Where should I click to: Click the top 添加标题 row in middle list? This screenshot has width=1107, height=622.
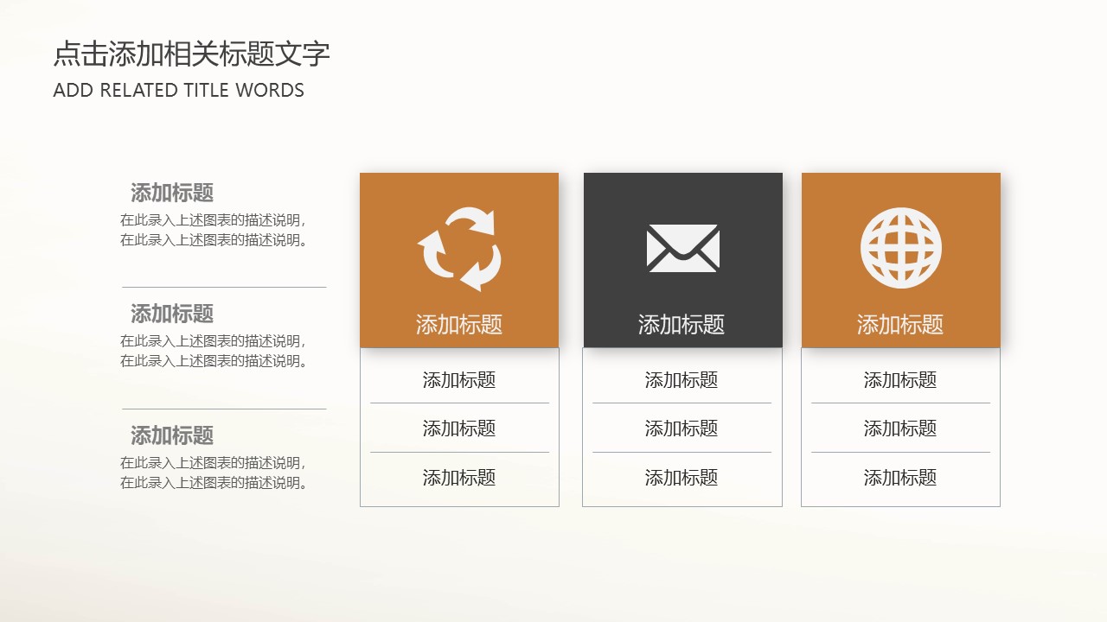click(683, 380)
